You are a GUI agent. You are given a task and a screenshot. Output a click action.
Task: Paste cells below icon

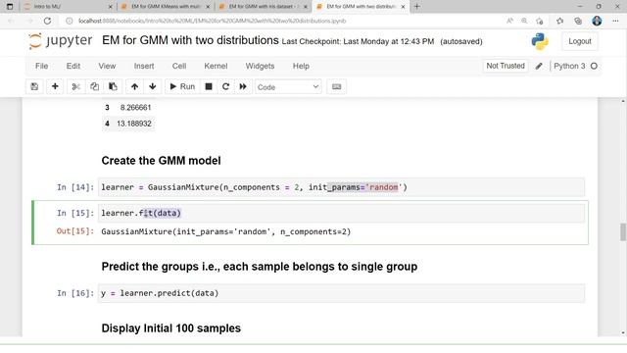coord(113,87)
